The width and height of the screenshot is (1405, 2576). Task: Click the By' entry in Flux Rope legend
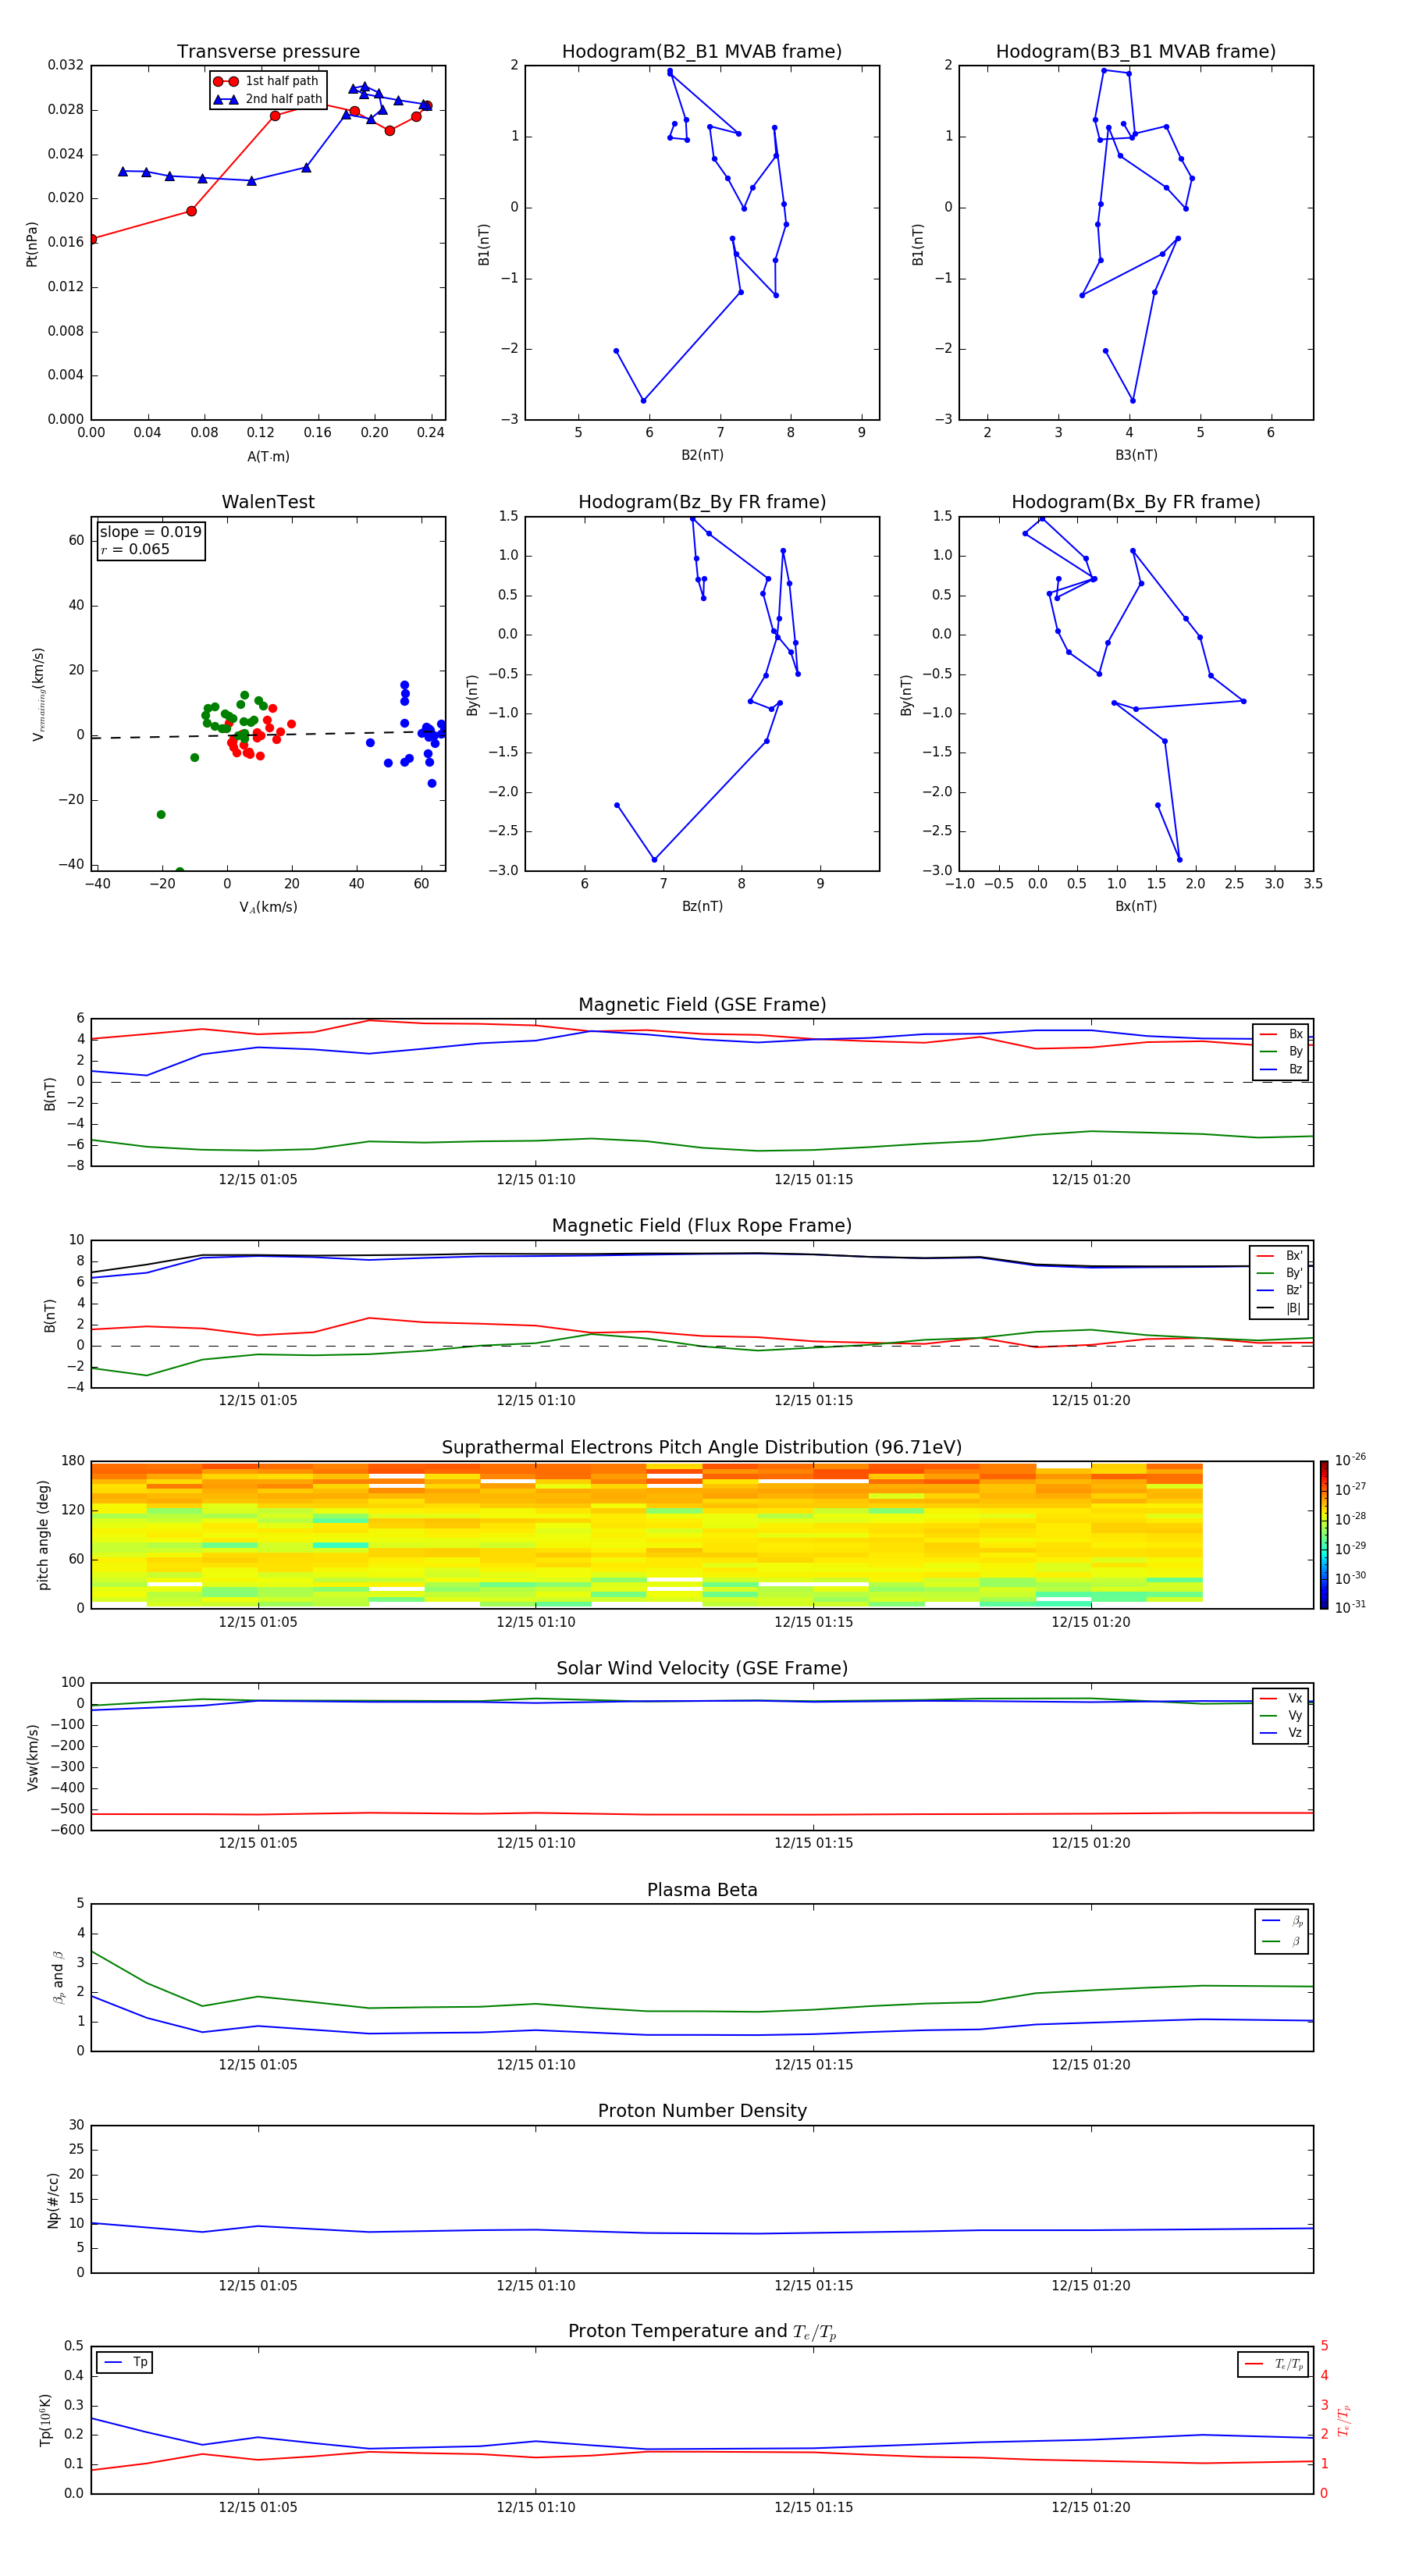pos(1280,1274)
